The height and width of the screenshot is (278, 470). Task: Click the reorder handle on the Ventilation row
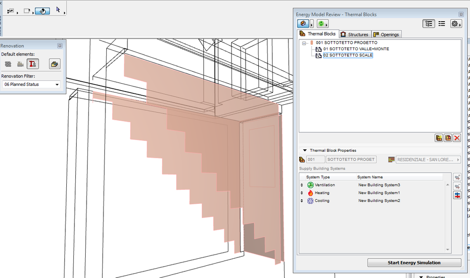302,185
